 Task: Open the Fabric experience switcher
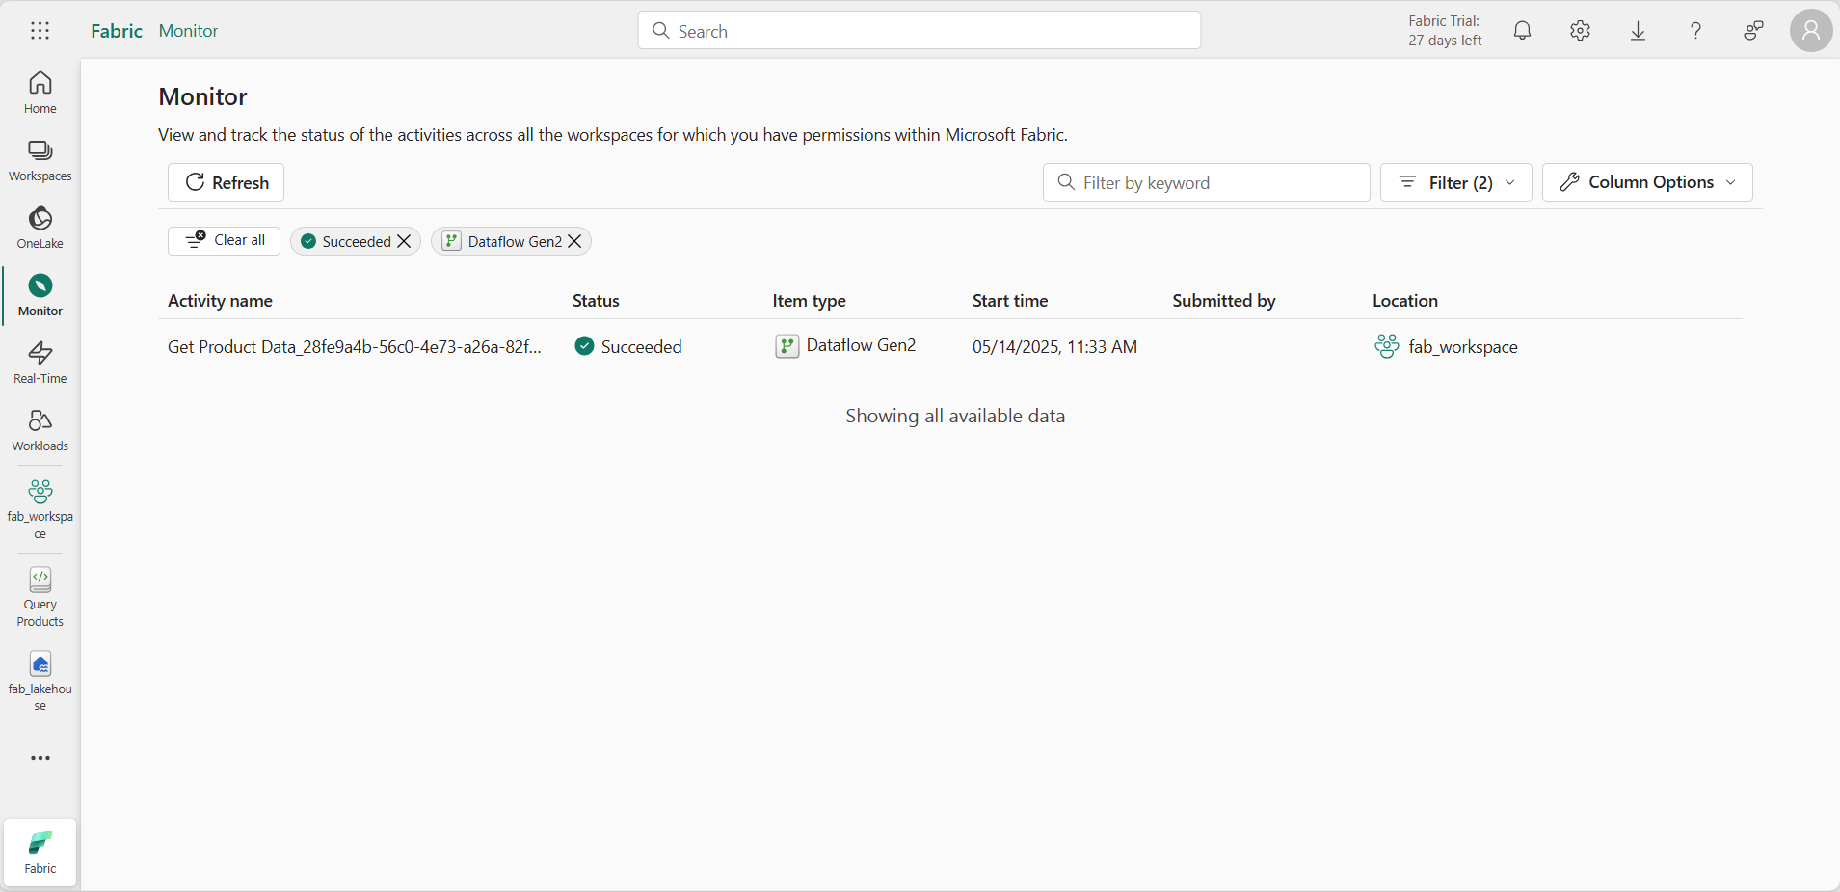pyautogui.click(x=40, y=853)
